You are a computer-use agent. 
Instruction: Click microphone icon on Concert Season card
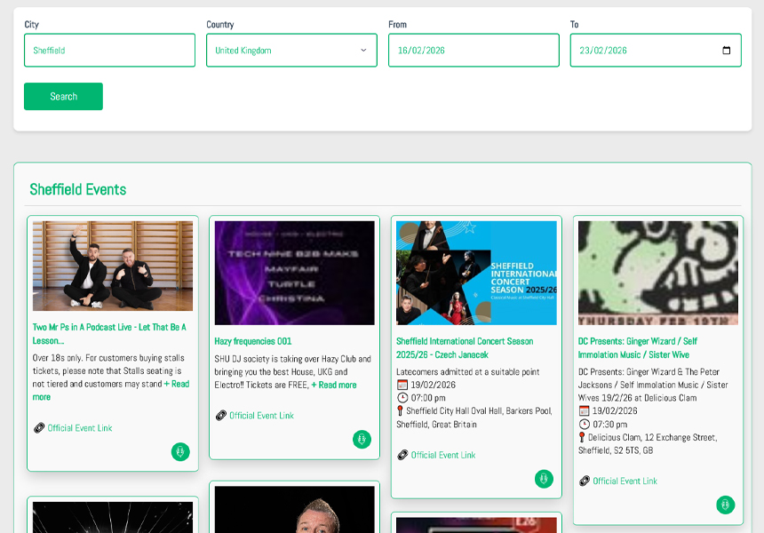[x=544, y=479]
